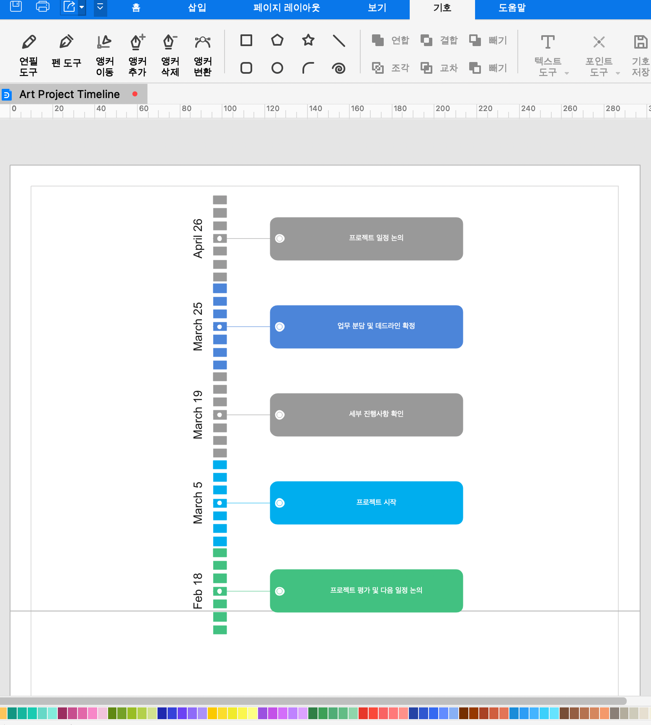651x725 pixels.
Task: Select the arc shape tool
Action: click(308, 68)
